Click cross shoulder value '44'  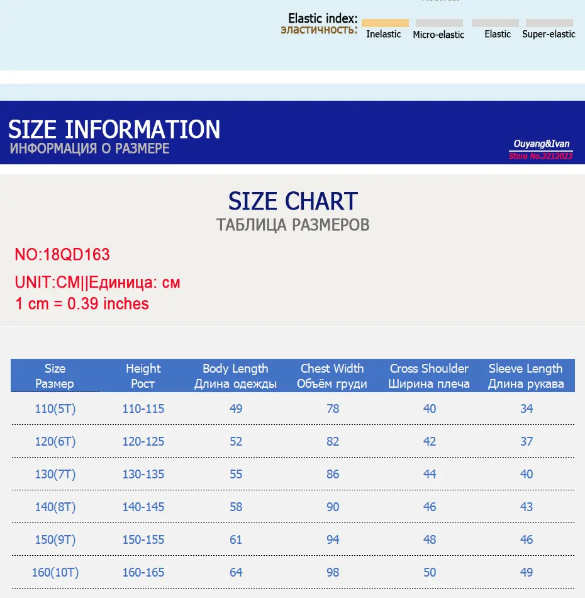430,474
